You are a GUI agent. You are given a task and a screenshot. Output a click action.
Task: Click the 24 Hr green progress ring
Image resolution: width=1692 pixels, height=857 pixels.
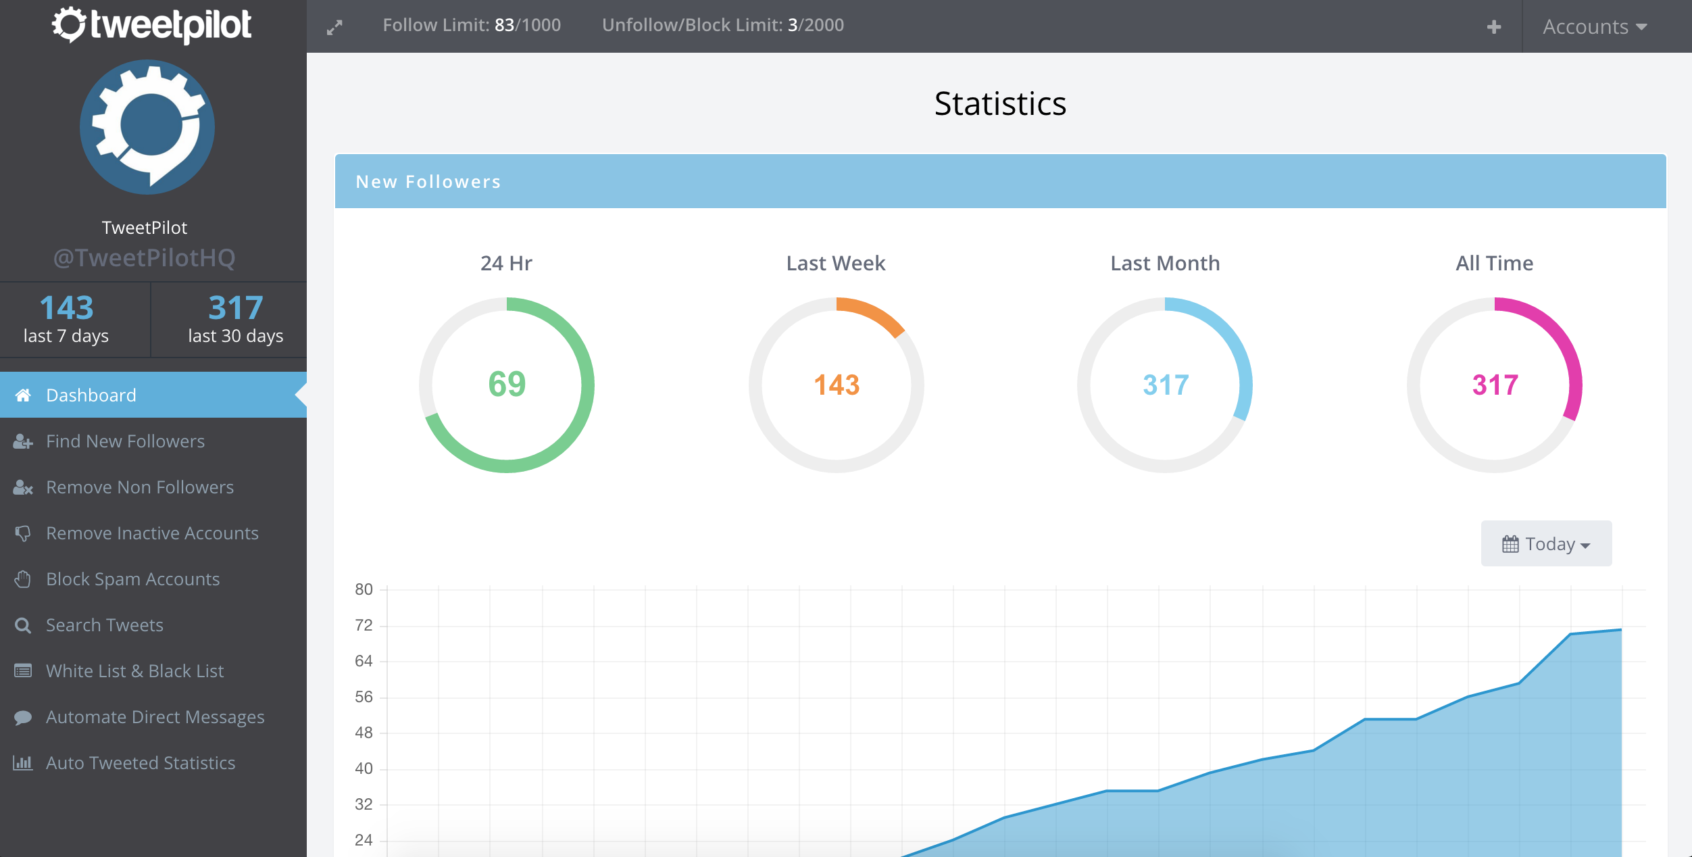coord(507,385)
